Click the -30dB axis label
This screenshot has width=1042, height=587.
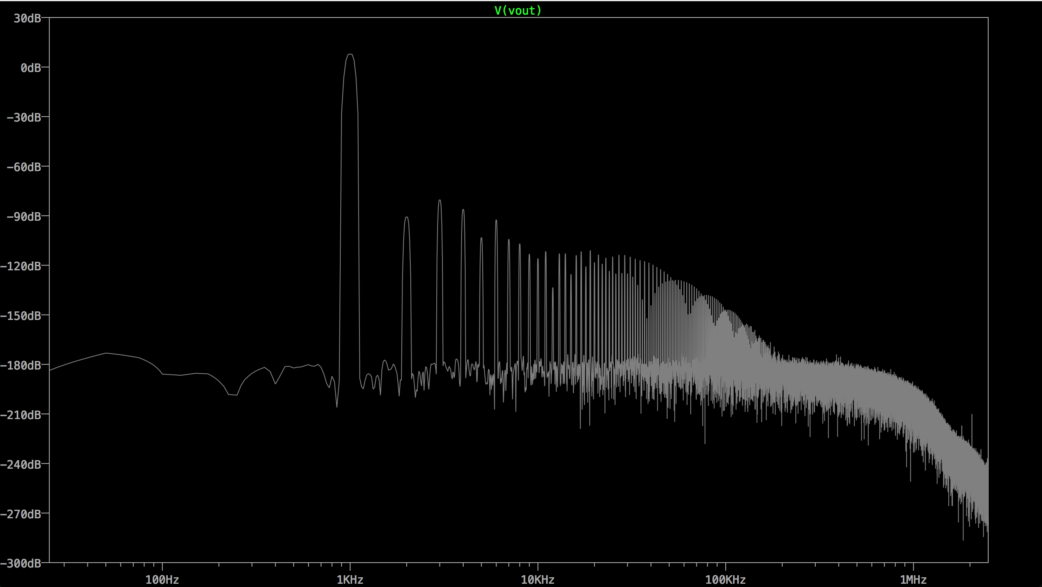click(x=24, y=117)
